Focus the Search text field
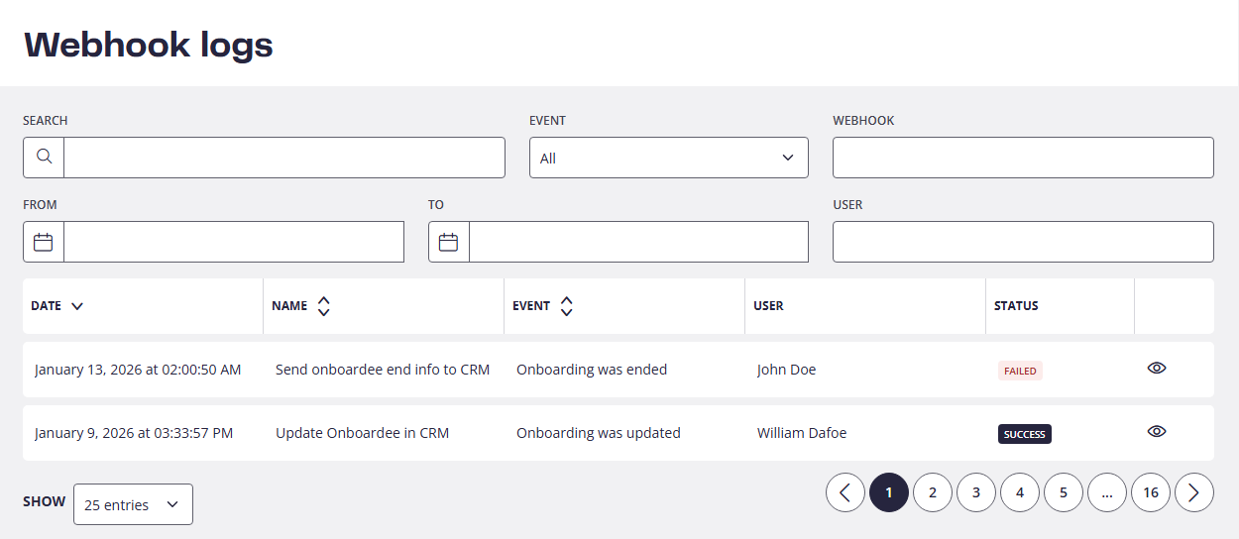The image size is (1239, 539). (x=284, y=158)
